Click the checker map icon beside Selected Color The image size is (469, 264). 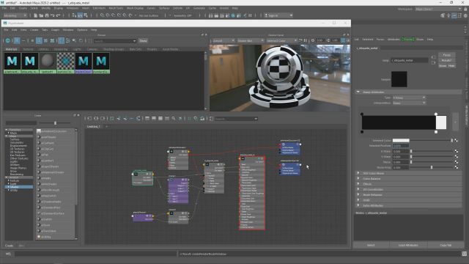(456, 140)
